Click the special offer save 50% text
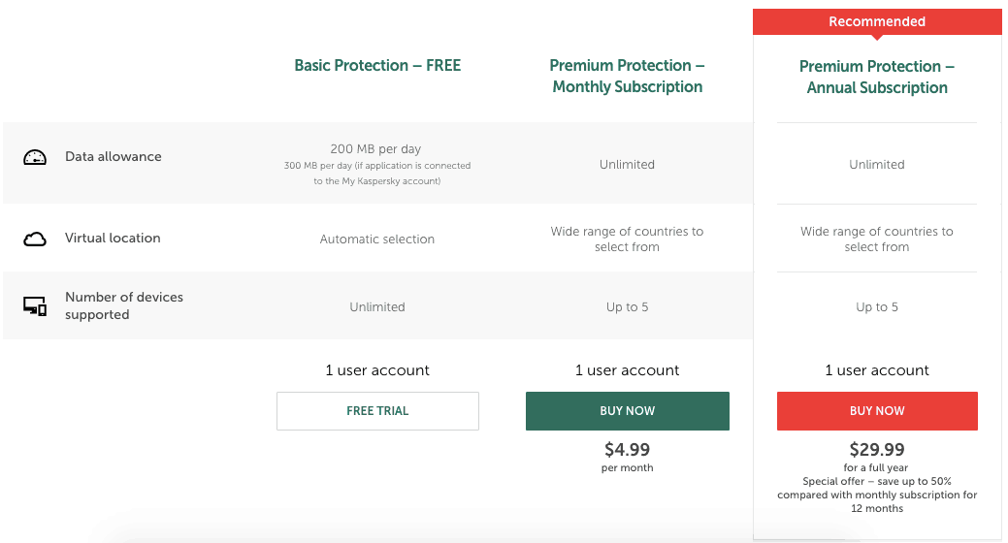 pyautogui.click(x=877, y=495)
